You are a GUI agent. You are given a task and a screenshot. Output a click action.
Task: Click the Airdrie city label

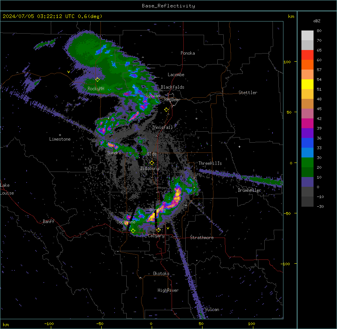[x=158, y=210]
